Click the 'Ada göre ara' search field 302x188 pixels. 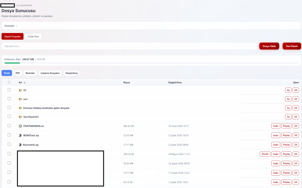(129, 46)
